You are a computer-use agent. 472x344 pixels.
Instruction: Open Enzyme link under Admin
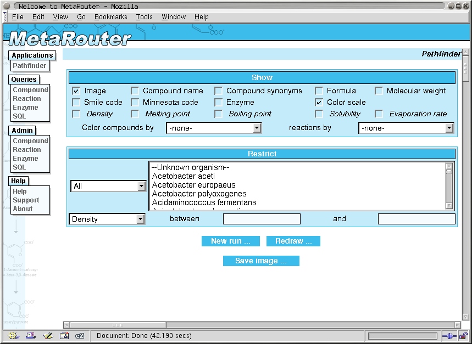26,159
